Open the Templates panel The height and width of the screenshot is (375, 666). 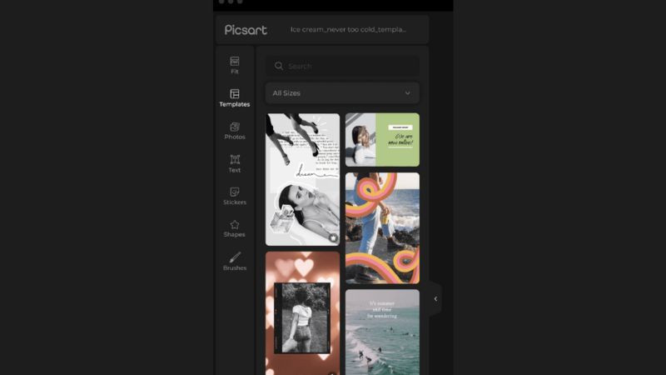click(234, 98)
